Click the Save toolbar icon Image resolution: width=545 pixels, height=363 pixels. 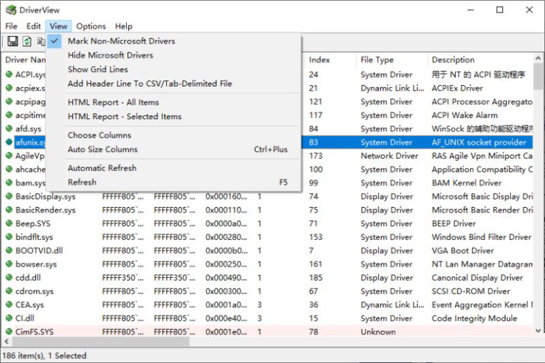coord(12,42)
